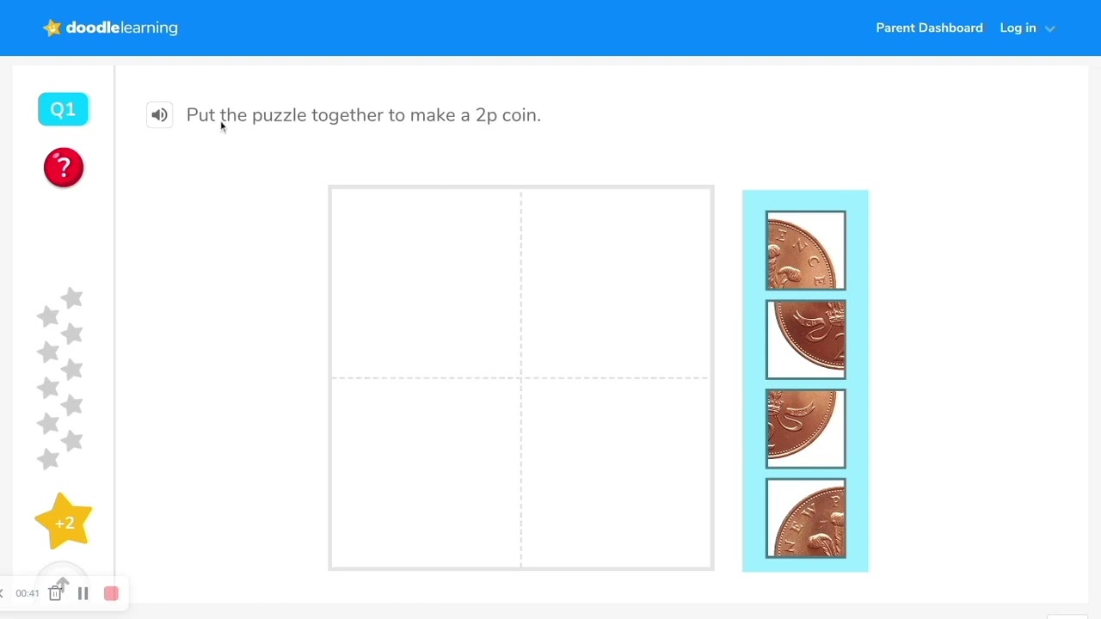Click the Q1 question badge

(x=63, y=109)
